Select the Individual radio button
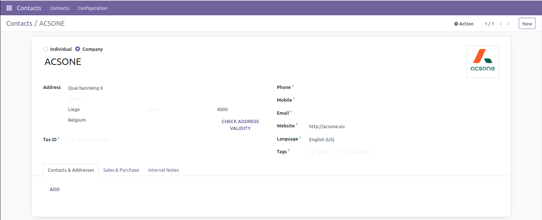The height and width of the screenshot is (220, 542). pos(45,49)
